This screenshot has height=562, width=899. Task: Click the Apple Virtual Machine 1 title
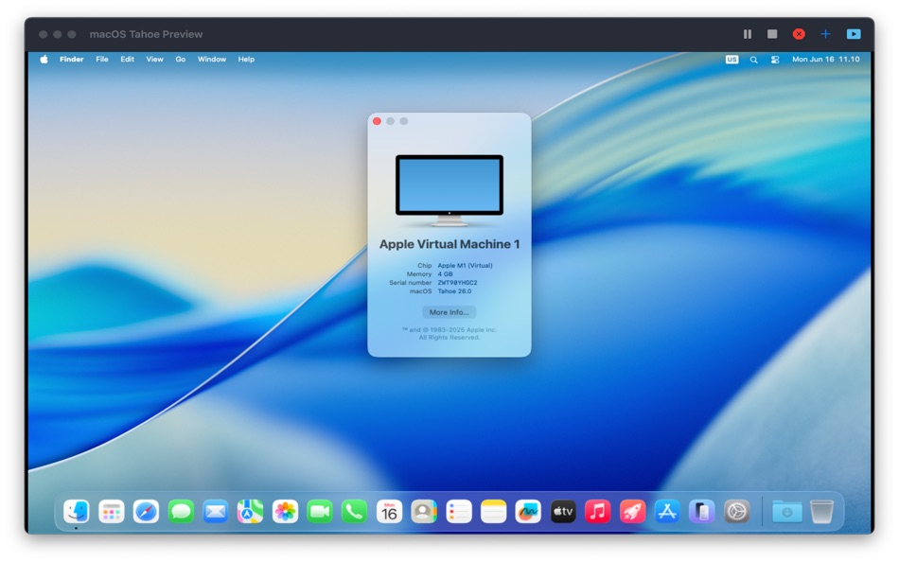[x=449, y=244]
